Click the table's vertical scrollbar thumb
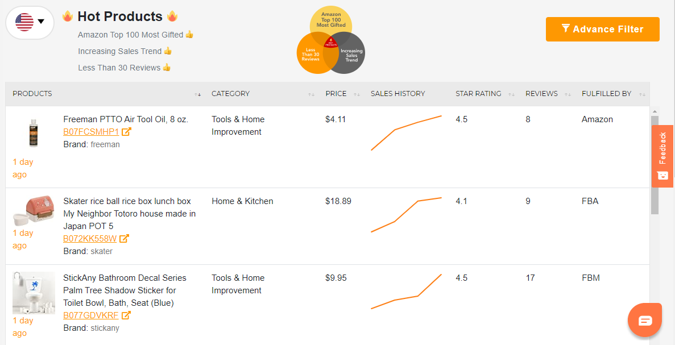 [x=655, y=165]
